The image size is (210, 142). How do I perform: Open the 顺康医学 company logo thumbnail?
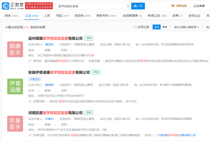pos(15,49)
